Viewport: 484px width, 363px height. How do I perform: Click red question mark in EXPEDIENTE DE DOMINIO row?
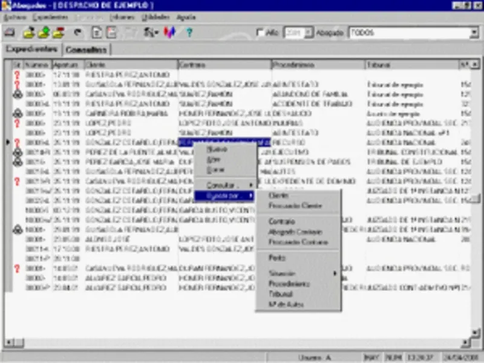point(18,181)
